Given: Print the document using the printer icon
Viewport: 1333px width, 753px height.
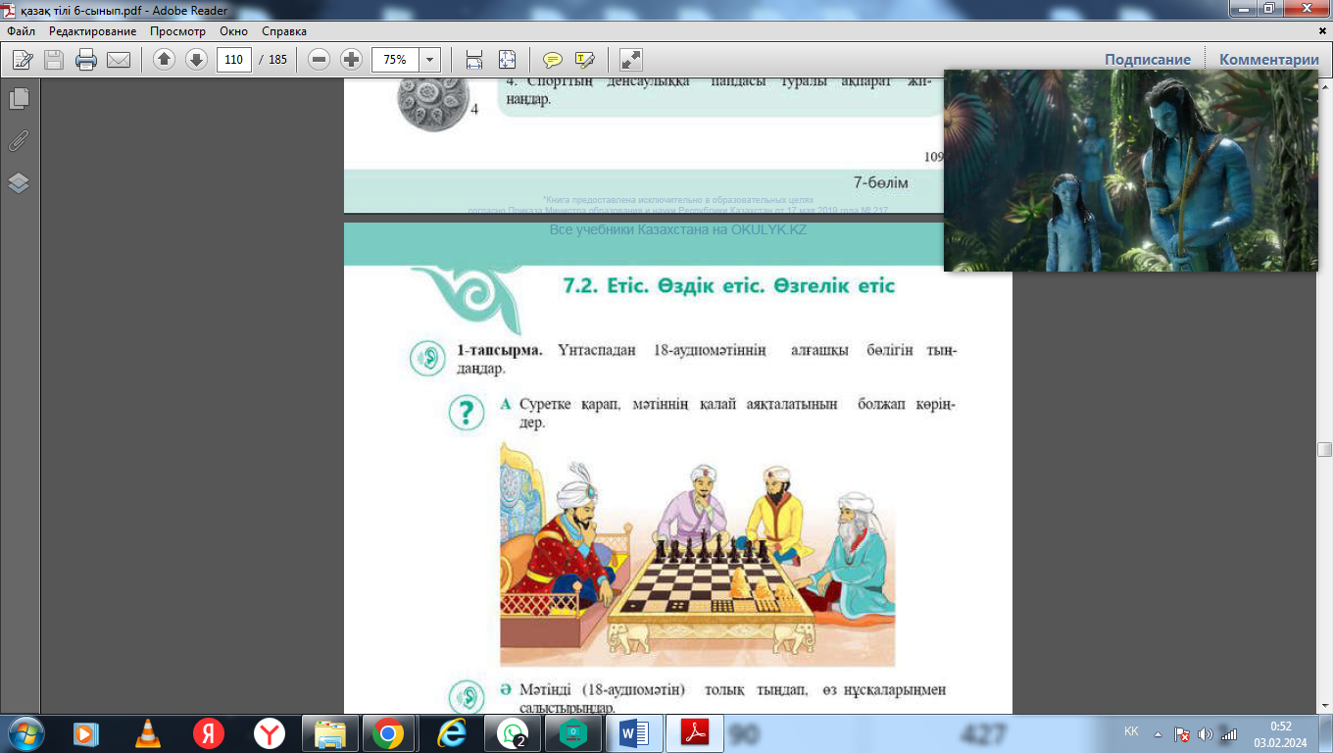Looking at the screenshot, I should (x=86, y=60).
